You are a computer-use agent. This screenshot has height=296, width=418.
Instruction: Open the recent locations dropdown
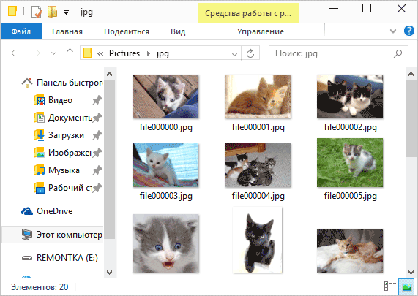tap(53, 53)
